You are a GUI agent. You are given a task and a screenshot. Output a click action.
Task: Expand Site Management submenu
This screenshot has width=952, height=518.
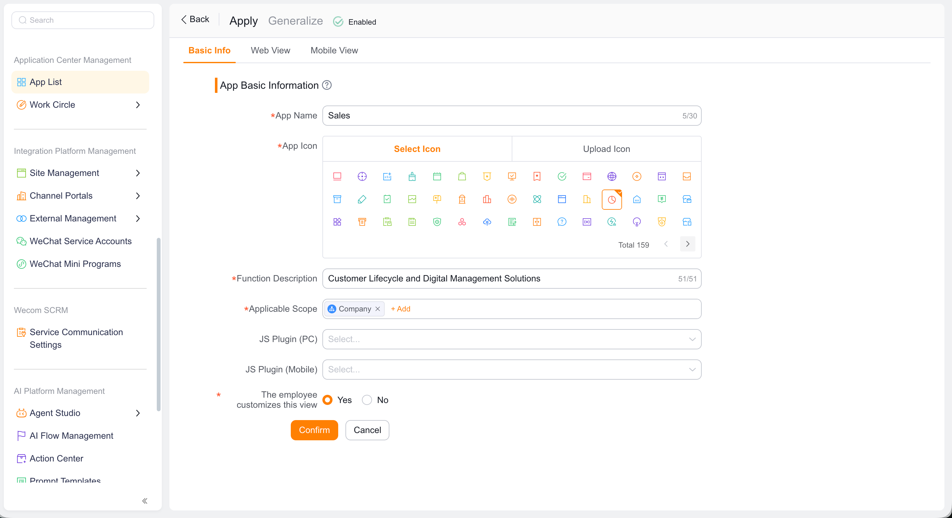pos(137,173)
